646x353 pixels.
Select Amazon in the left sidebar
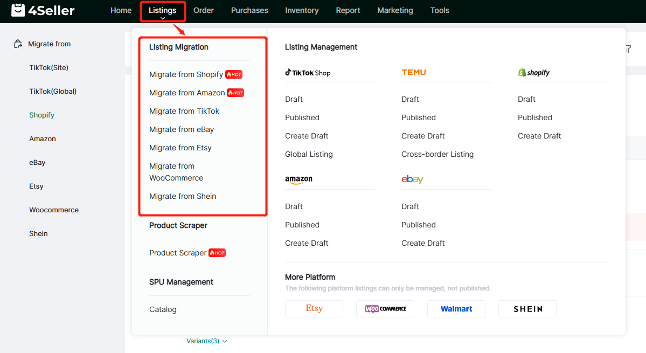pyautogui.click(x=43, y=139)
